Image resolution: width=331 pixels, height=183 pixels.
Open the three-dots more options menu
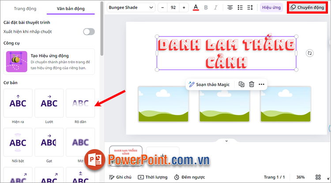coord(261,84)
